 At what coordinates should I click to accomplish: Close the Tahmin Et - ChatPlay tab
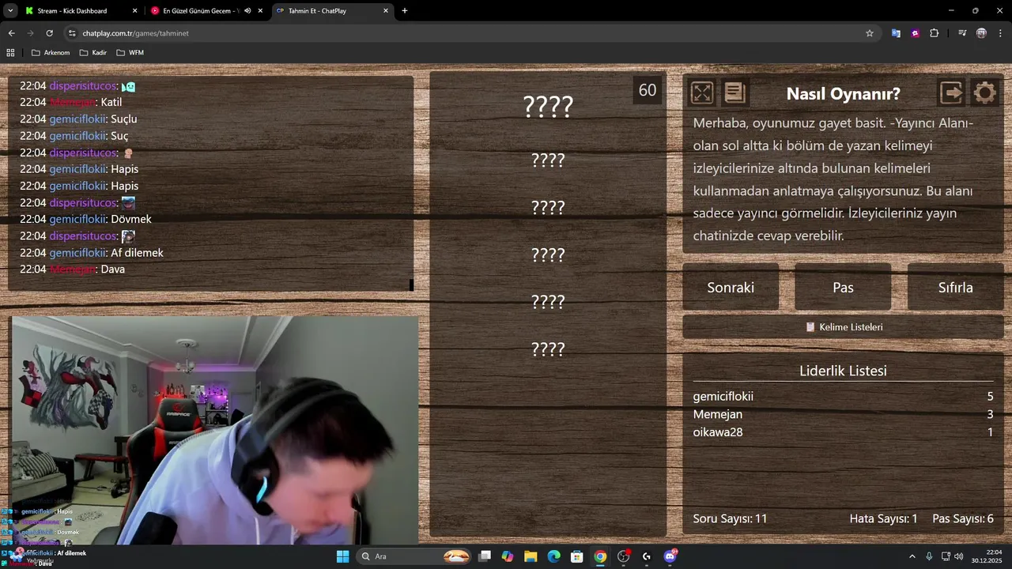coord(386,11)
